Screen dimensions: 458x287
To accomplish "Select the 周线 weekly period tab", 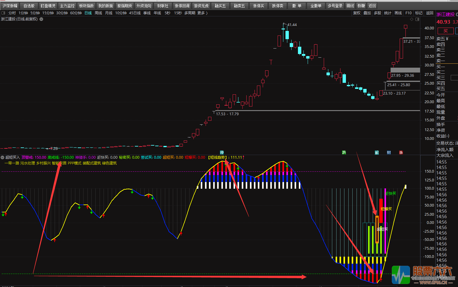I will click(98, 13).
